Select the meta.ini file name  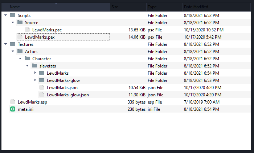click(x=26, y=109)
